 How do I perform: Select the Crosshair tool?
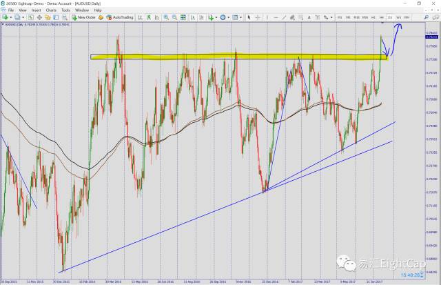pyautogui.click(x=257, y=17)
